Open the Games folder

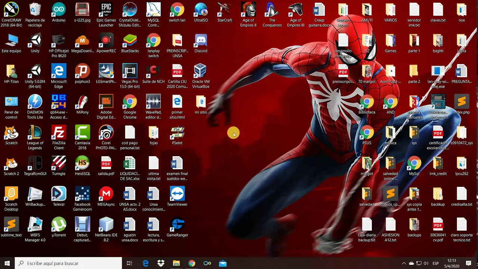pos(390,43)
